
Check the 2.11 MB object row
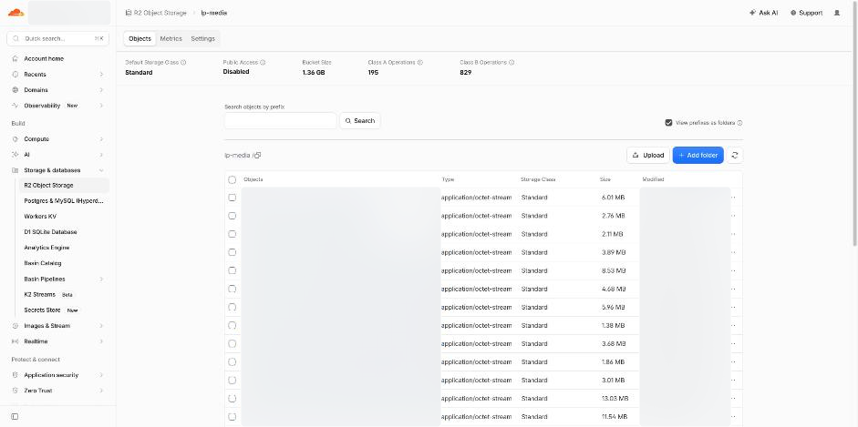click(232, 234)
